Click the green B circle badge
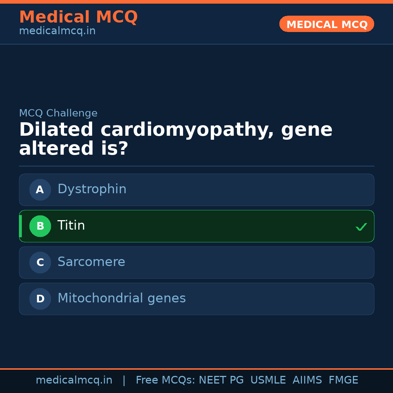This screenshot has height=393, width=393. 40,226
